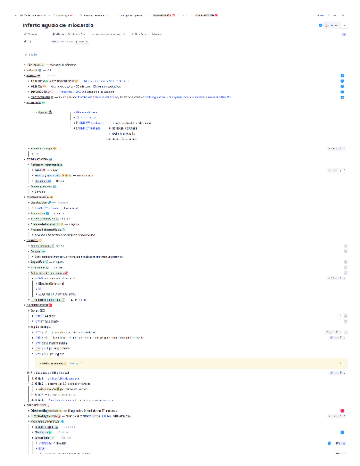Click the blue check badge beside the page title
The height and width of the screenshot is (466, 360).
pyautogui.click(x=320, y=25)
